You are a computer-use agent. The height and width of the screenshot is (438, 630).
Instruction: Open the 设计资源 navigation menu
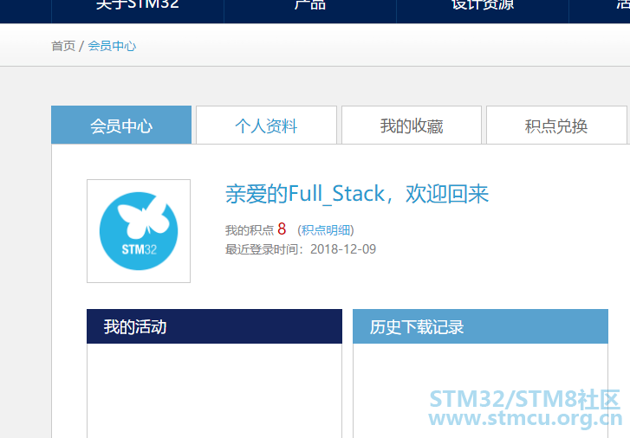coord(482,5)
